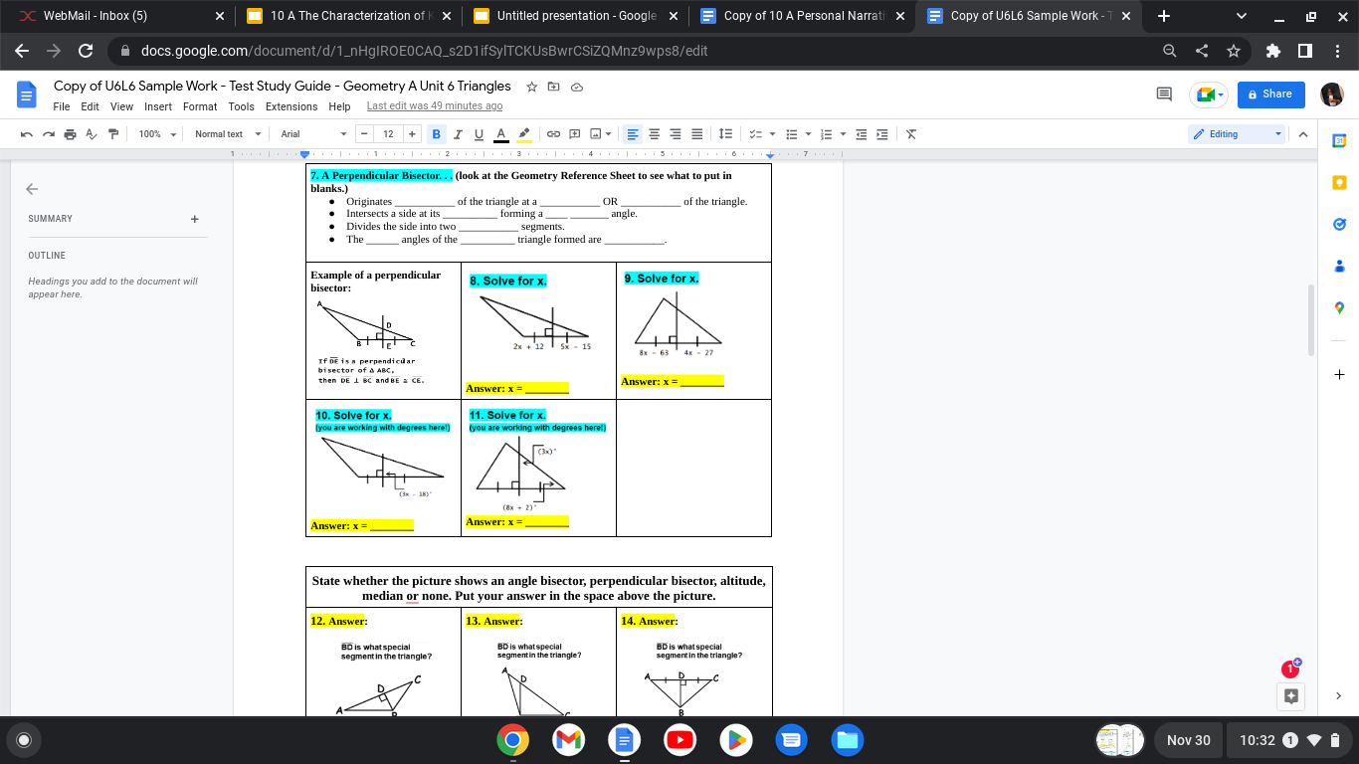Close the document outline panel
The height and width of the screenshot is (764, 1359).
pos(32,188)
